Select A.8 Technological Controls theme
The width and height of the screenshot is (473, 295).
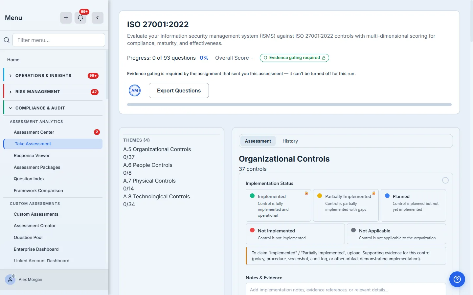[157, 197]
